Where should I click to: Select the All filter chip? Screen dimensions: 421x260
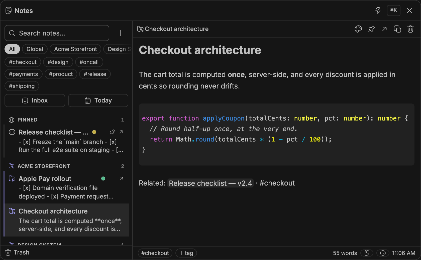pyautogui.click(x=12, y=49)
